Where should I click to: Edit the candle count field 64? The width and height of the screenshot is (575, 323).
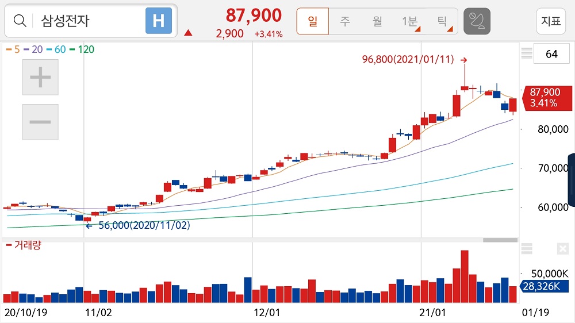coord(551,54)
